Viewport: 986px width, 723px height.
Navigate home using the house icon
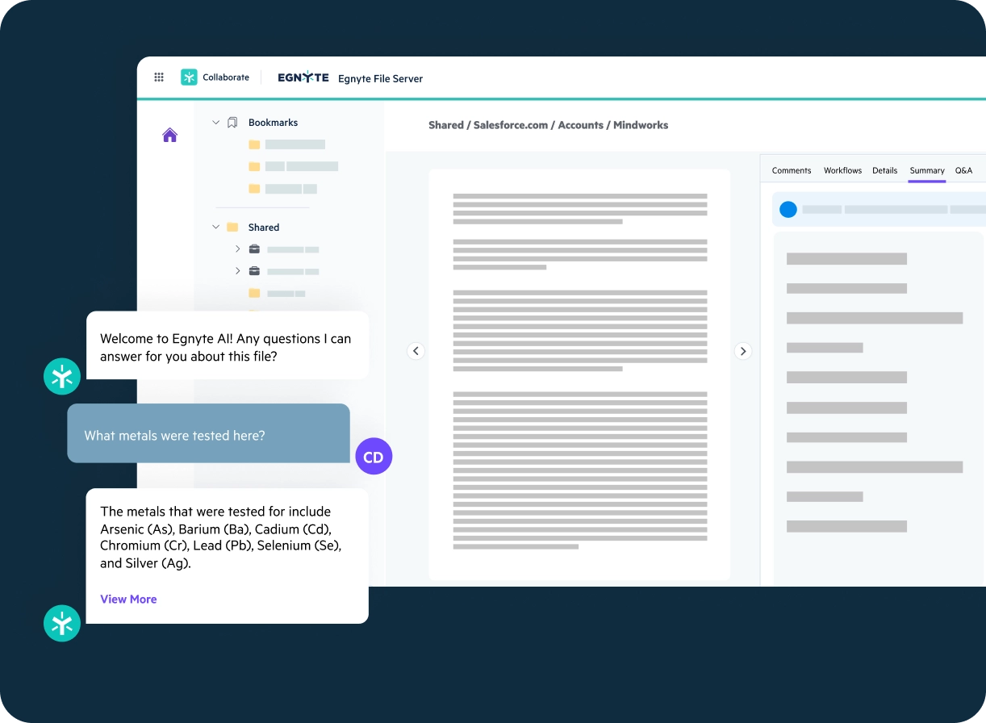tap(169, 135)
